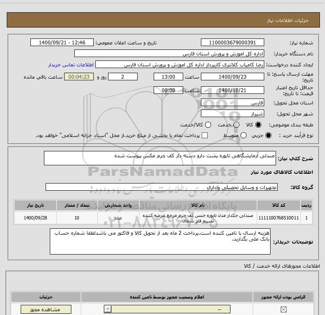The width and height of the screenshot is (325, 315).
Task: Click the گروه کالا field تجهیزات و وسایل
Action: 162,187
